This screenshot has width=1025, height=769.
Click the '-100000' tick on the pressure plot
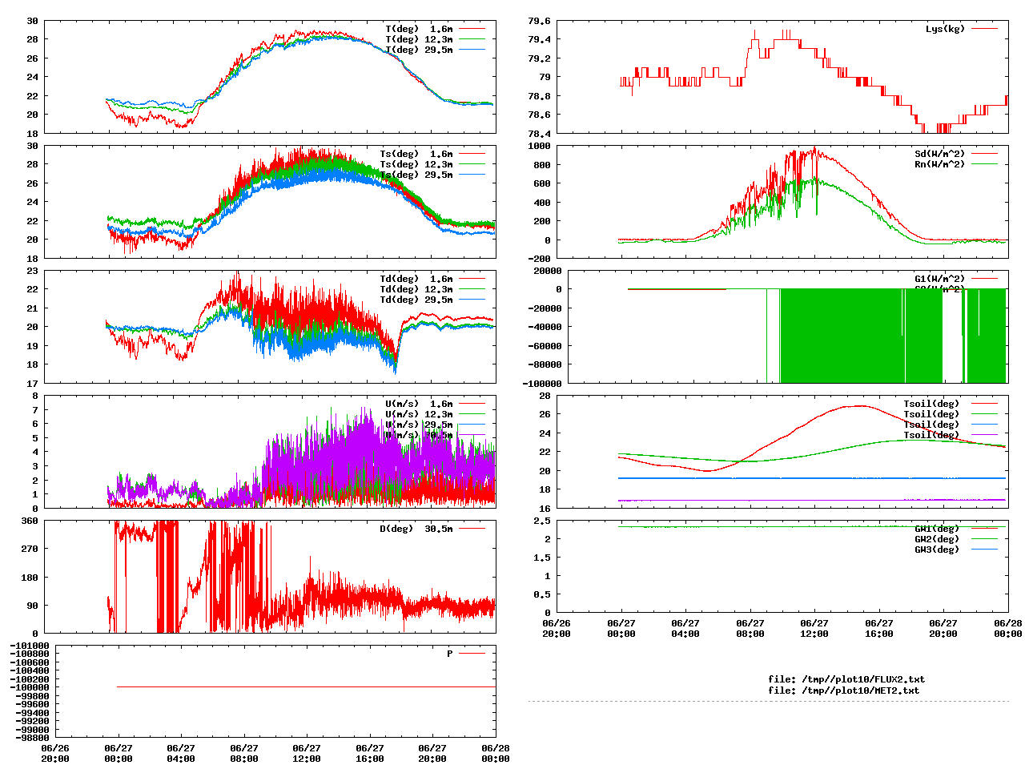coord(30,687)
